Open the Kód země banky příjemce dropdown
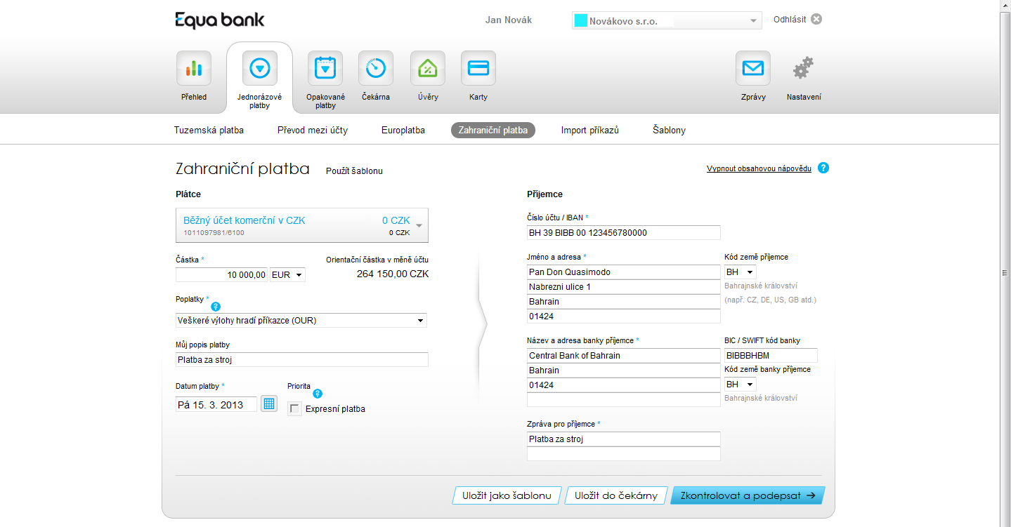 tap(741, 385)
